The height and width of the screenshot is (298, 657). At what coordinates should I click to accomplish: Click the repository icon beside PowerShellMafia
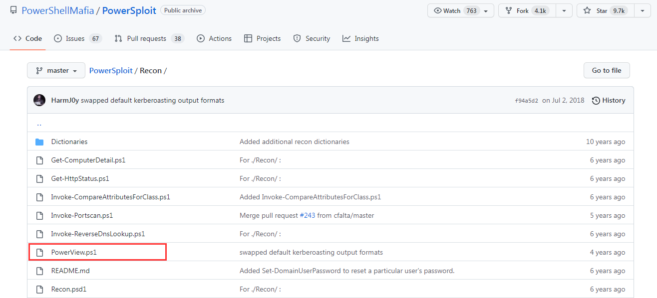pyautogui.click(x=13, y=10)
